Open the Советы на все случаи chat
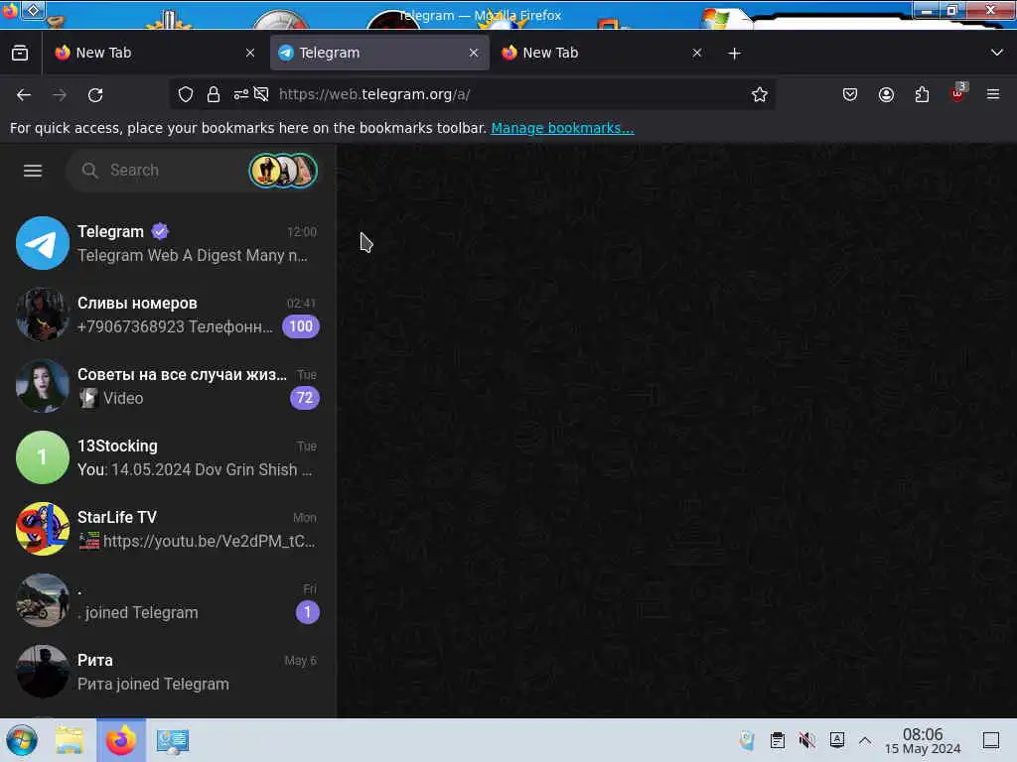The image size is (1017, 762). tap(169, 386)
